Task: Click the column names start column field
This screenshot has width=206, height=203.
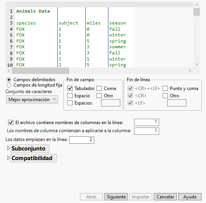Action: point(146,131)
